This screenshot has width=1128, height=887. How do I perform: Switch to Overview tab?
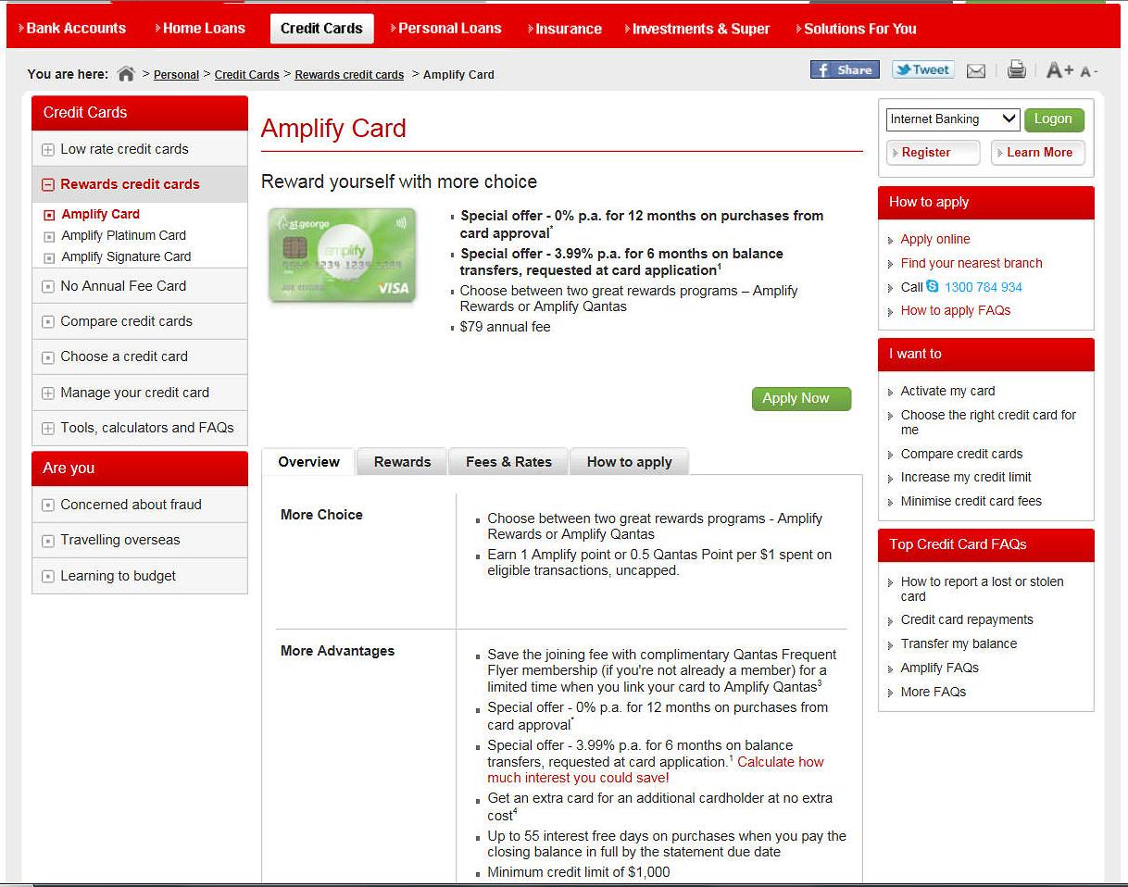pyautogui.click(x=308, y=462)
